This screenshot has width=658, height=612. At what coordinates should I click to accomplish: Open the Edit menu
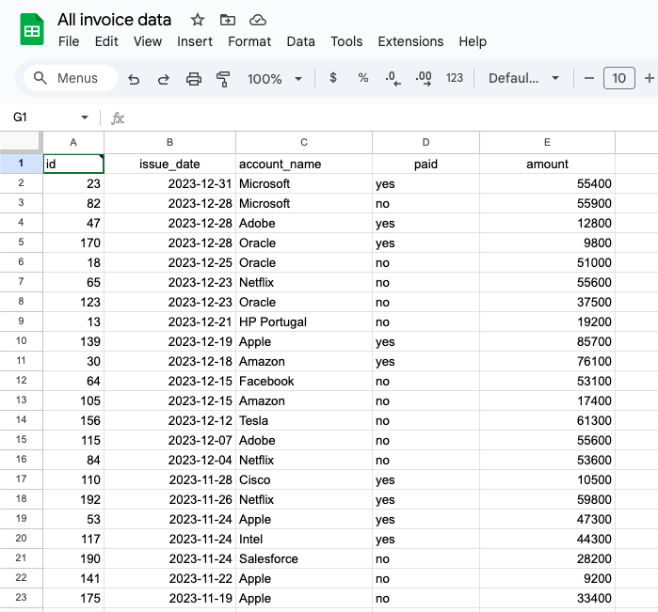[x=106, y=41]
